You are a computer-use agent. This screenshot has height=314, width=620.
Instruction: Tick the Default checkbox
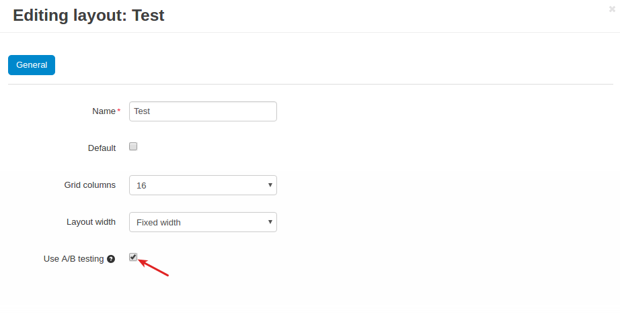pyautogui.click(x=133, y=146)
